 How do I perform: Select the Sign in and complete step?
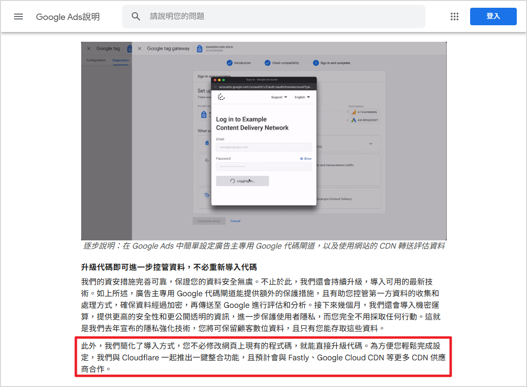click(x=332, y=63)
